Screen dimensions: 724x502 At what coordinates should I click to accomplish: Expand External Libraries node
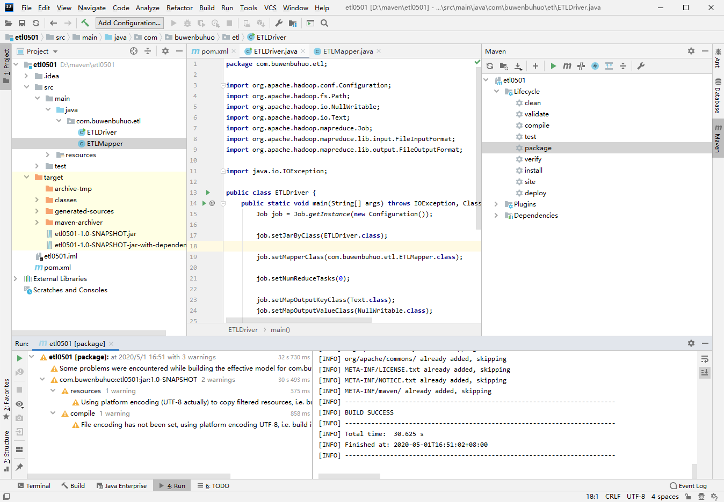pyautogui.click(x=16, y=278)
